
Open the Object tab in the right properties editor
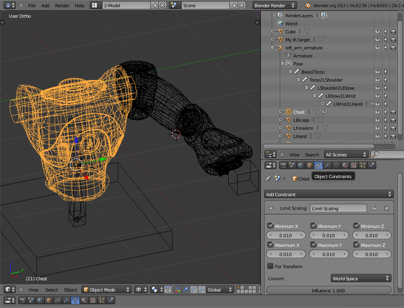tap(310, 165)
